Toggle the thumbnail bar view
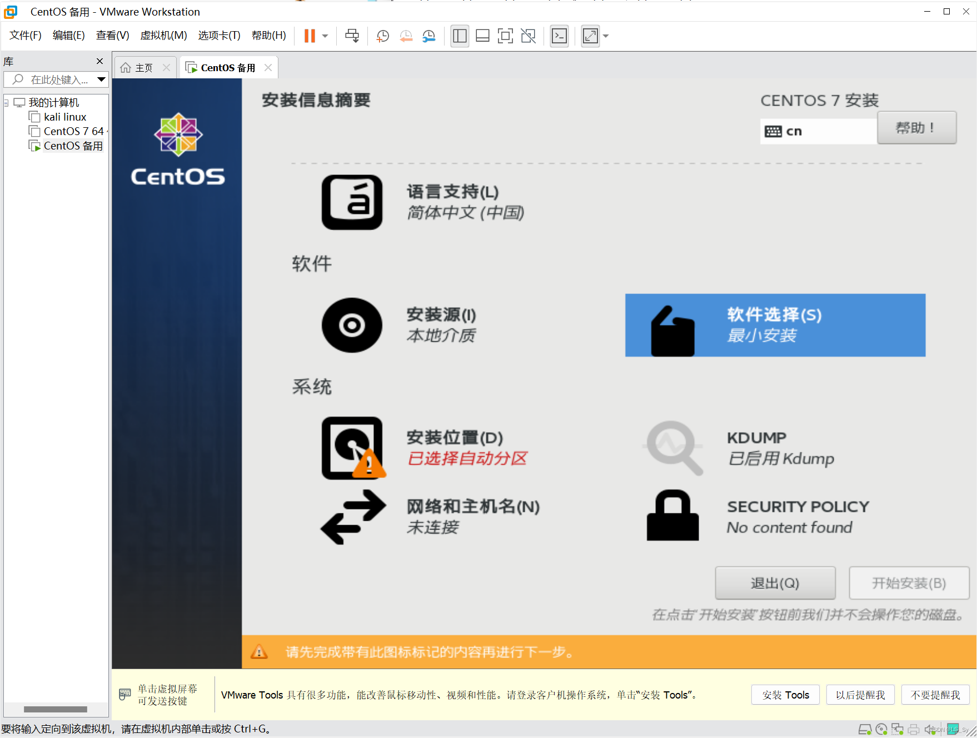 [x=482, y=36]
